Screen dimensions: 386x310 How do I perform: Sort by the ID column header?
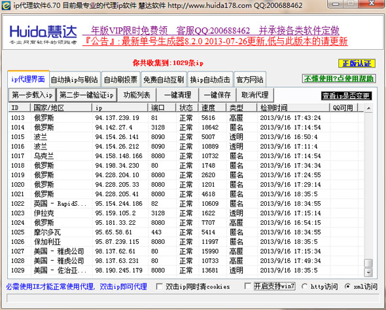(20, 107)
